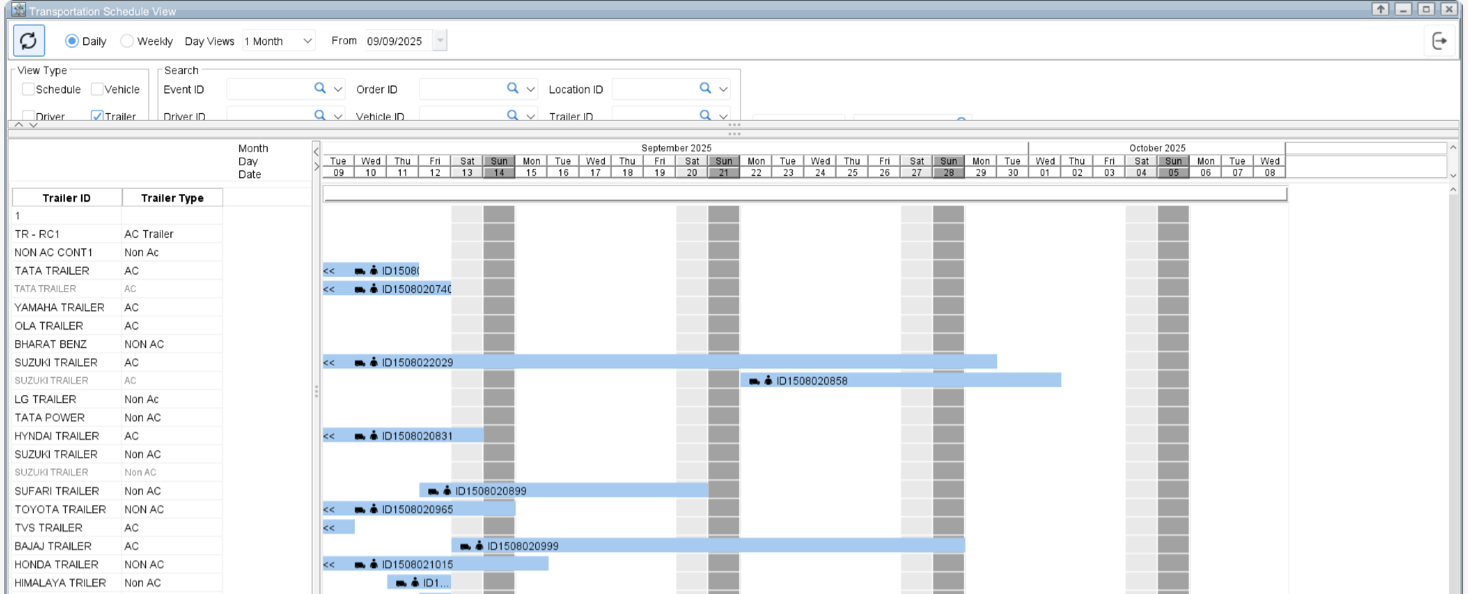The height and width of the screenshot is (594, 1468).
Task: Enable the Vehicle view type checkbox
Action: pos(97,89)
